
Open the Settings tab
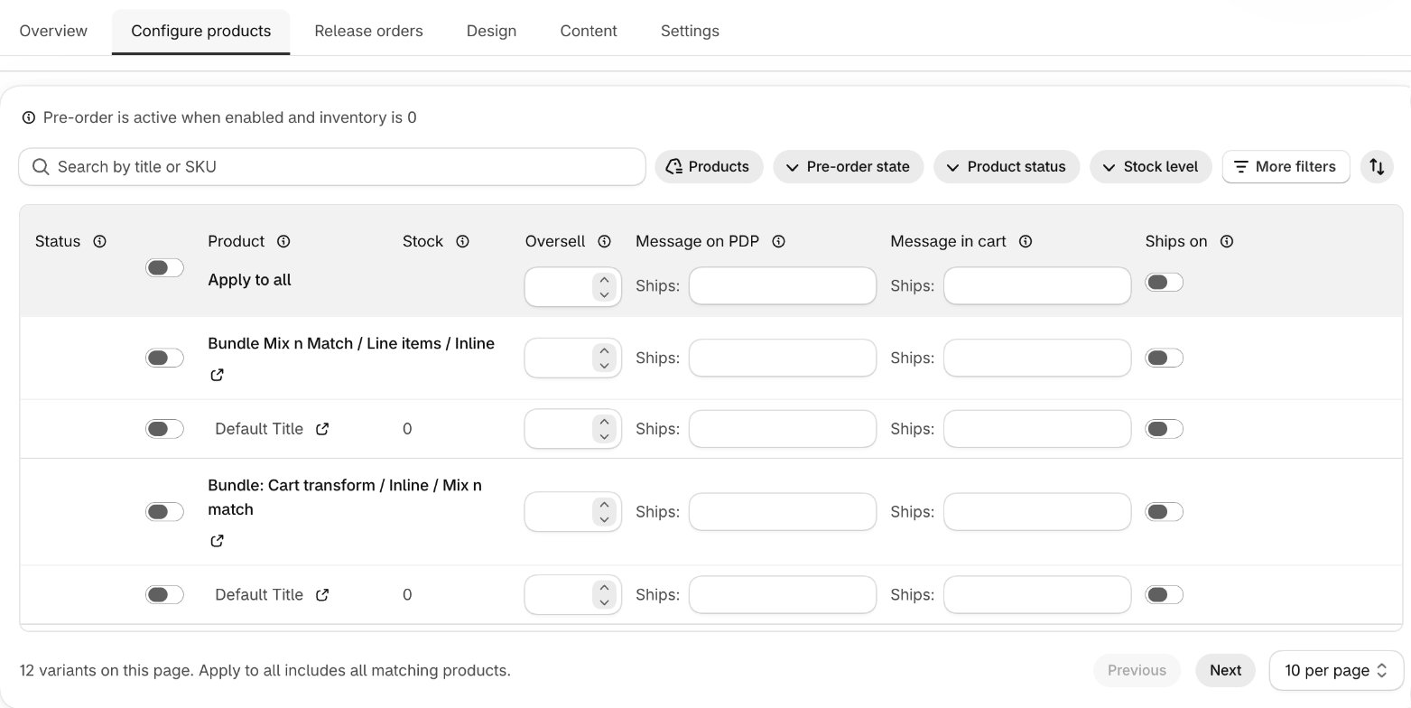click(690, 31)
